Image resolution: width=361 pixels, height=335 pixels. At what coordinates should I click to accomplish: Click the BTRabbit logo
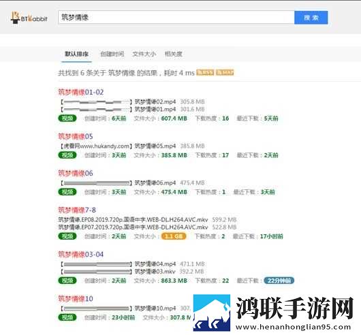pos(29,18)
